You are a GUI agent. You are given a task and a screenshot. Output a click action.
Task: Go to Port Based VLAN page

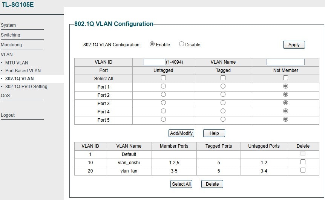coord(23,70)
